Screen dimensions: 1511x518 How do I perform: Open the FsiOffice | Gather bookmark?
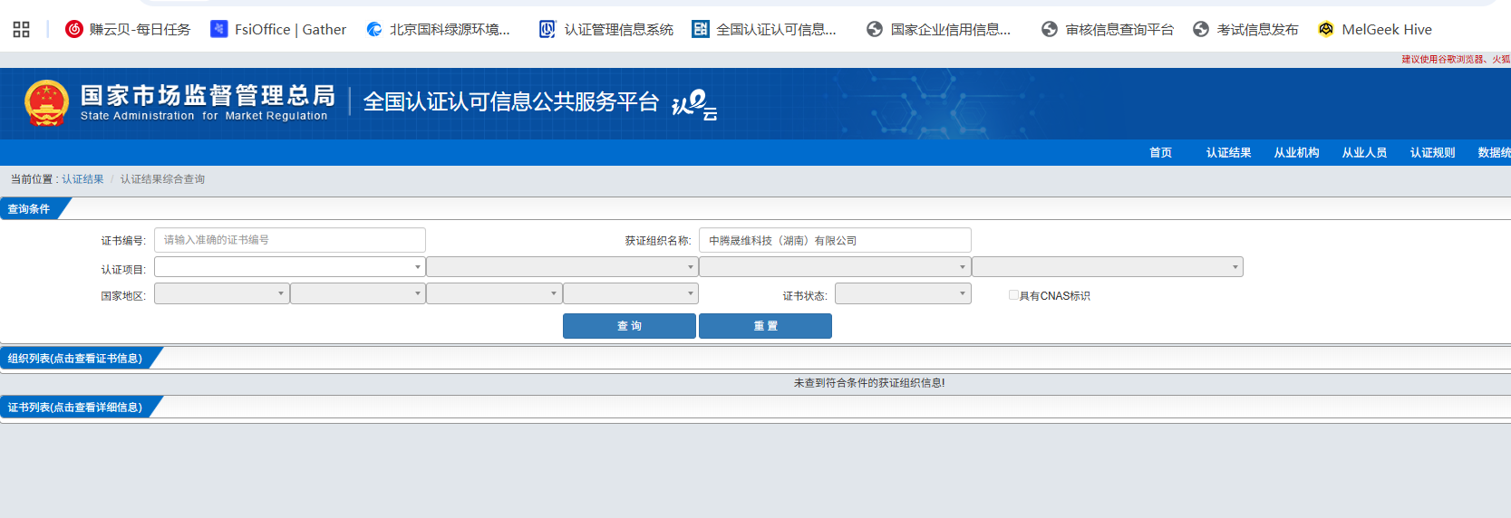click(x=278, y=29)
